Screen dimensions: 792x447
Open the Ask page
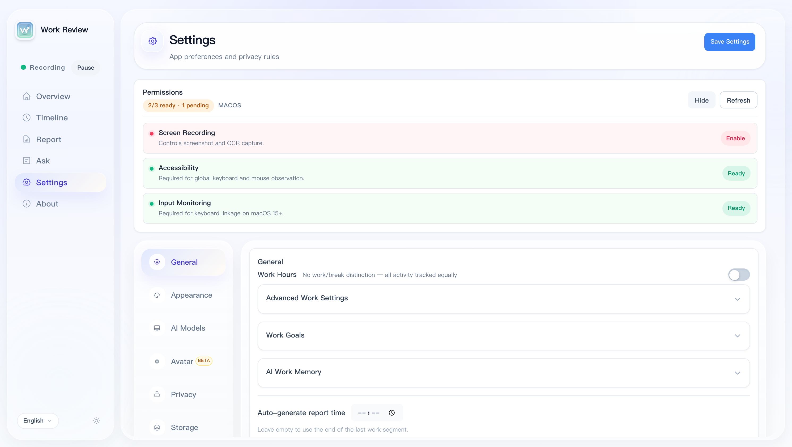(61, 161)
